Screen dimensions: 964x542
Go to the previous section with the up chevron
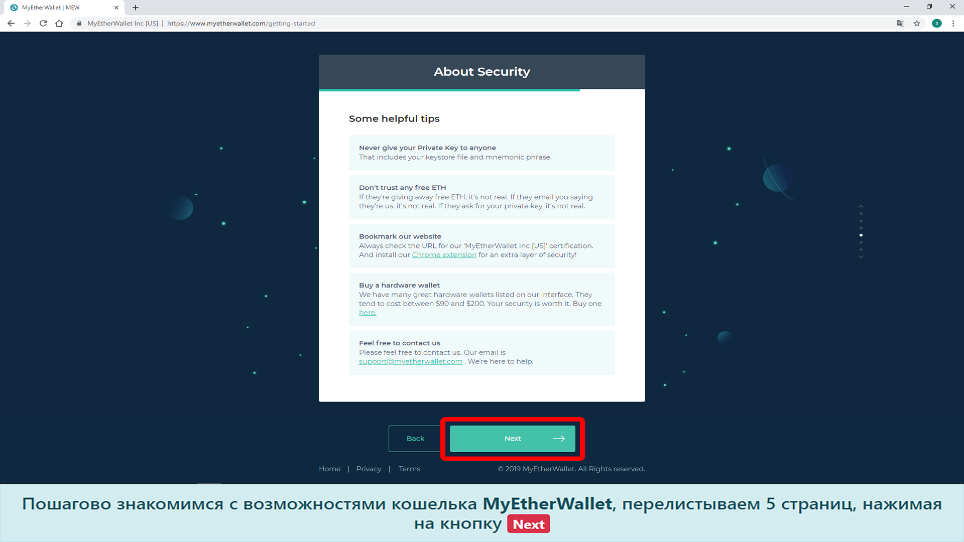pos(861,206)
